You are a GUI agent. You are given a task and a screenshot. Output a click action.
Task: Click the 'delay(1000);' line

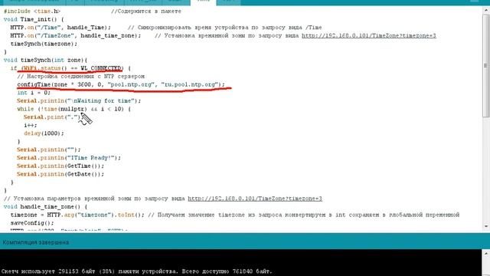click(x=44, y=133)
